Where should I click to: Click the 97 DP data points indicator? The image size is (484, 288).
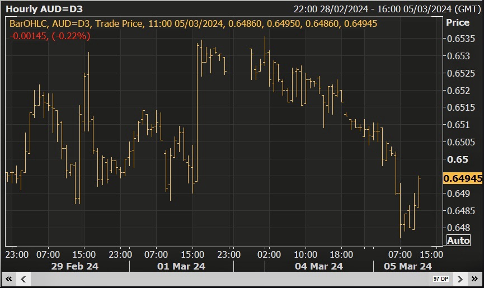pyautogui.click(x=440, y=278)
